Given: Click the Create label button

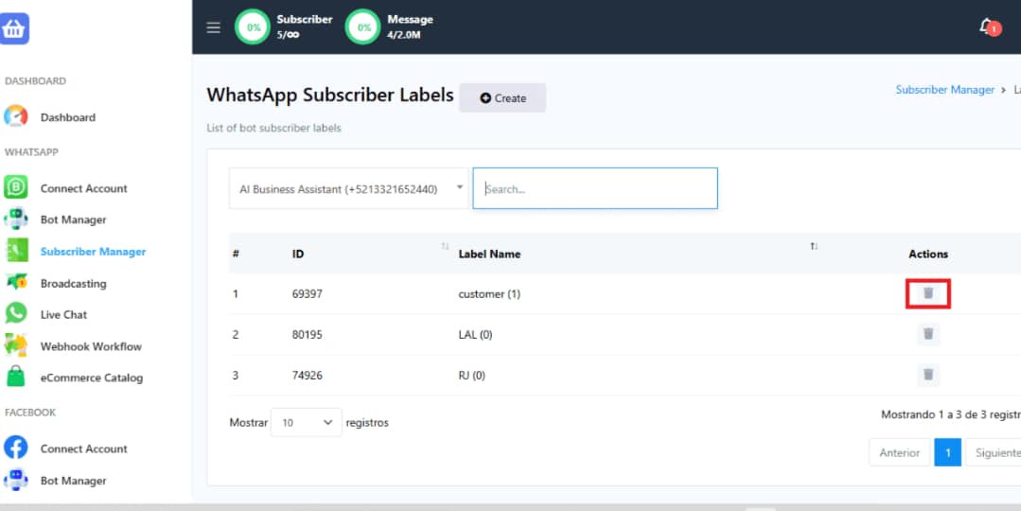Looking at the screenshot, I should 502,98.
